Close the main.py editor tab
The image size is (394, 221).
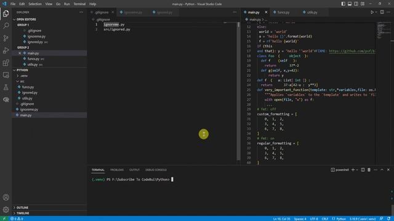tap(266, 12)
